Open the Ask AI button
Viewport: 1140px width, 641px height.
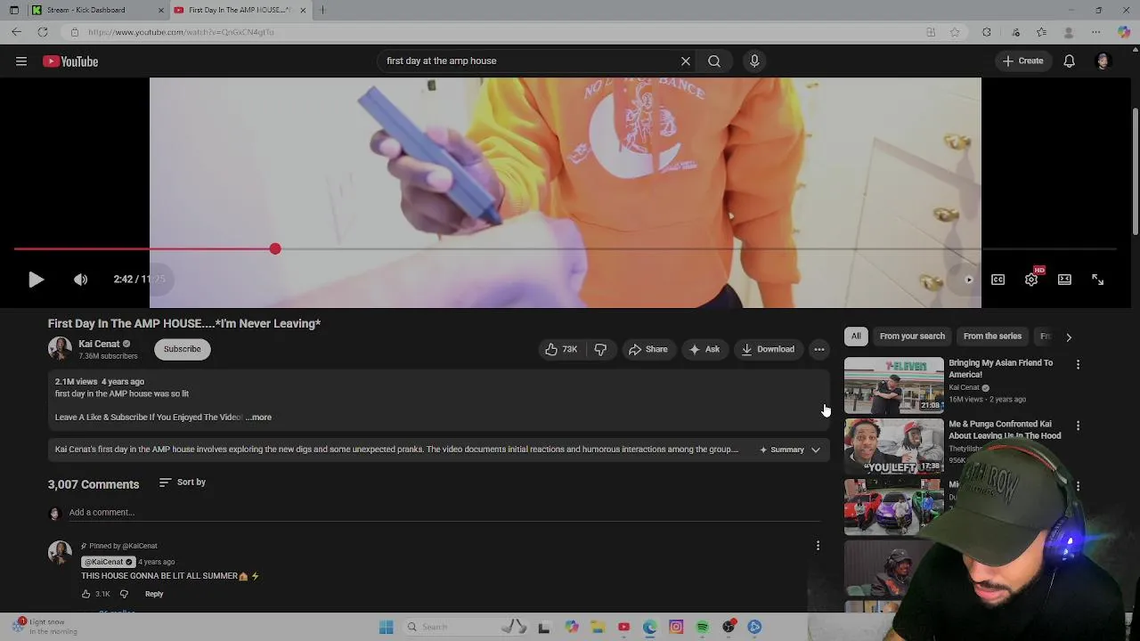[704, 349]
